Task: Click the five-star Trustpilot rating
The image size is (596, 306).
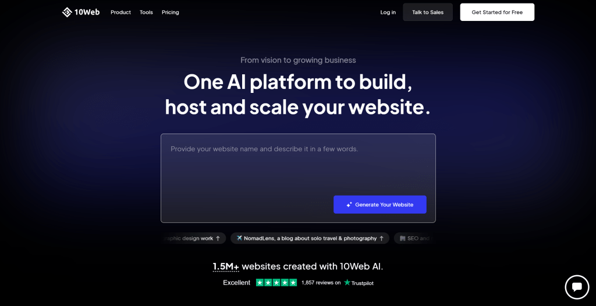Action: [276, 283]
